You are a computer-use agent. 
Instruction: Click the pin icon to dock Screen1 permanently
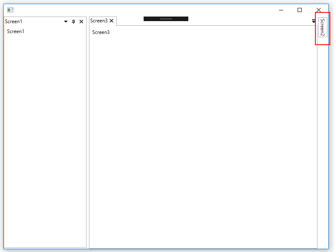73,21
